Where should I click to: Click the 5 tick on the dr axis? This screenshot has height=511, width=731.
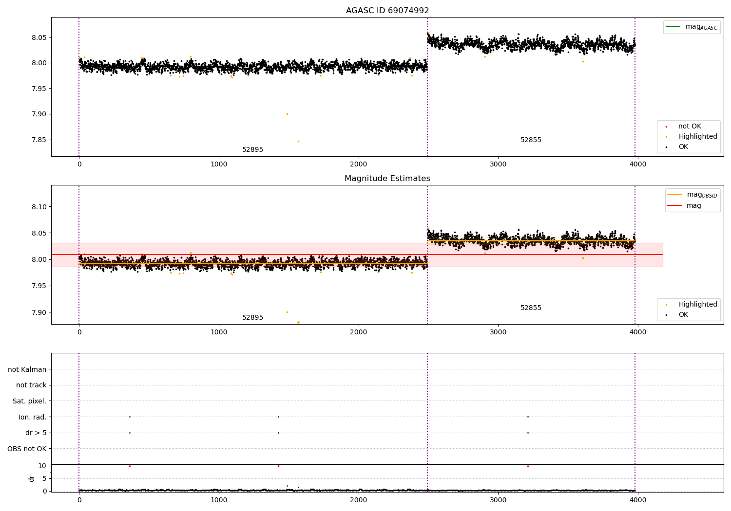[x=44, y=478]
